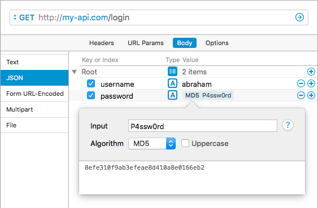Collapse the Root tree node

[x=75, y=72]
